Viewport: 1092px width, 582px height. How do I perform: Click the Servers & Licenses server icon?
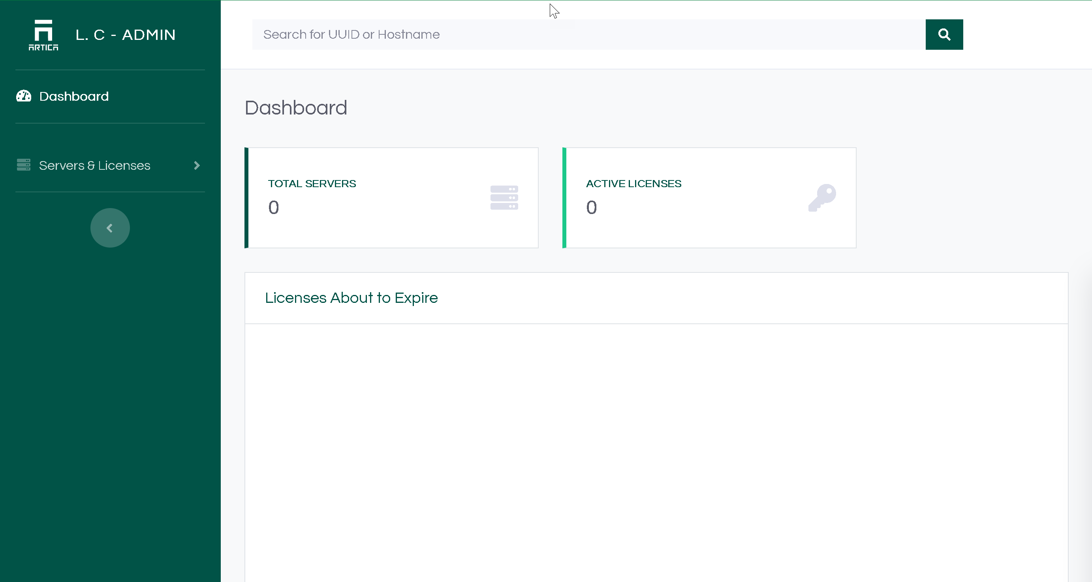coord(24,165)
